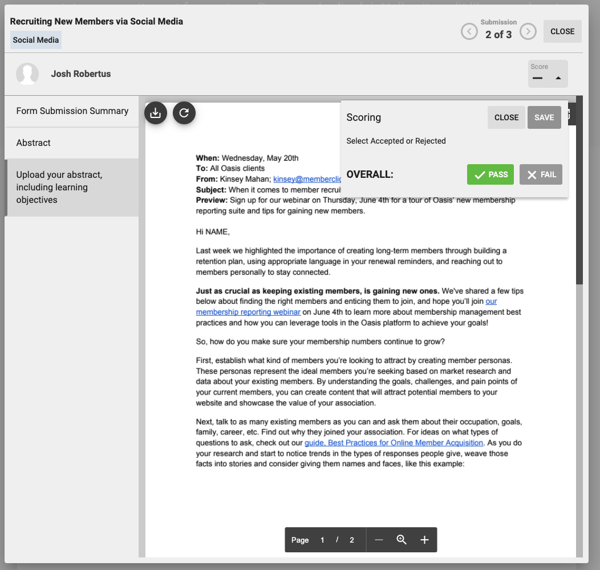Mark submission as PASS
This screenshot has width=600, height=570.
coord(490,174)
